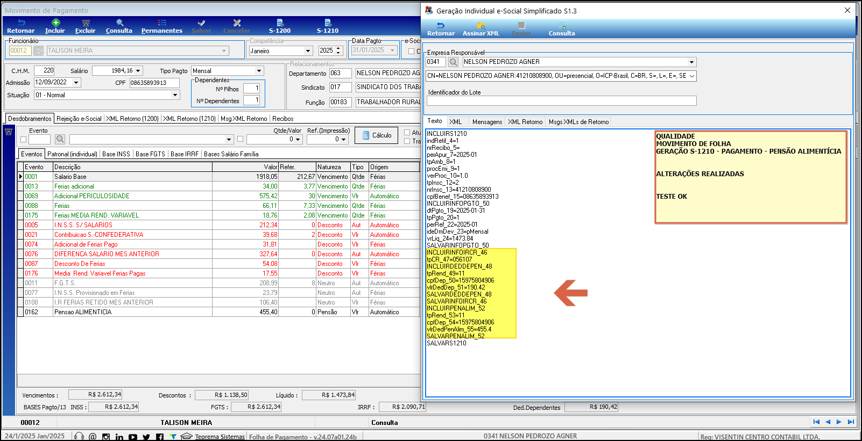Click the Evento lookup magnifier button

click(x=60, y=140)
